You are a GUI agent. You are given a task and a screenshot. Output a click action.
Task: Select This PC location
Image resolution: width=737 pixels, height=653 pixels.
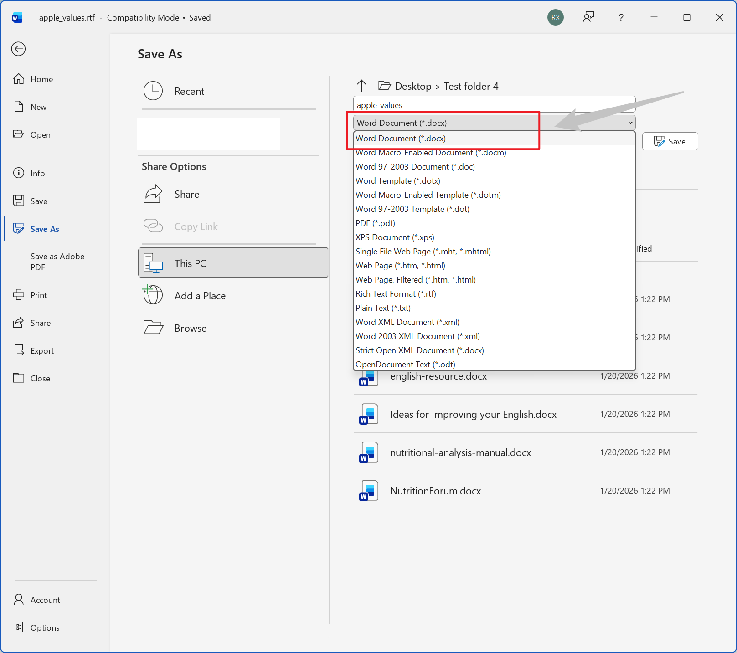[233, 263]
